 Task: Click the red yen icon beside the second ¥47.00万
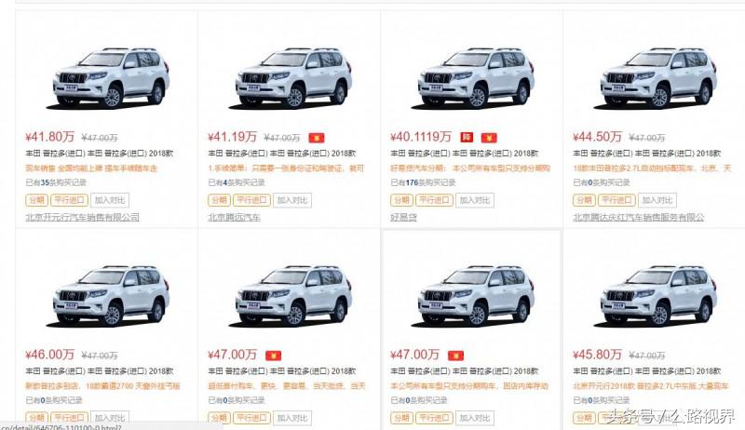[455, 355]
